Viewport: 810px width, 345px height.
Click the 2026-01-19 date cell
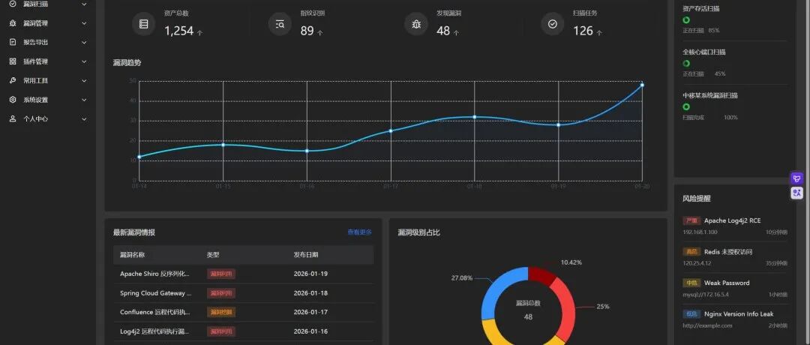pyautogui.click(x=310, y=274)
